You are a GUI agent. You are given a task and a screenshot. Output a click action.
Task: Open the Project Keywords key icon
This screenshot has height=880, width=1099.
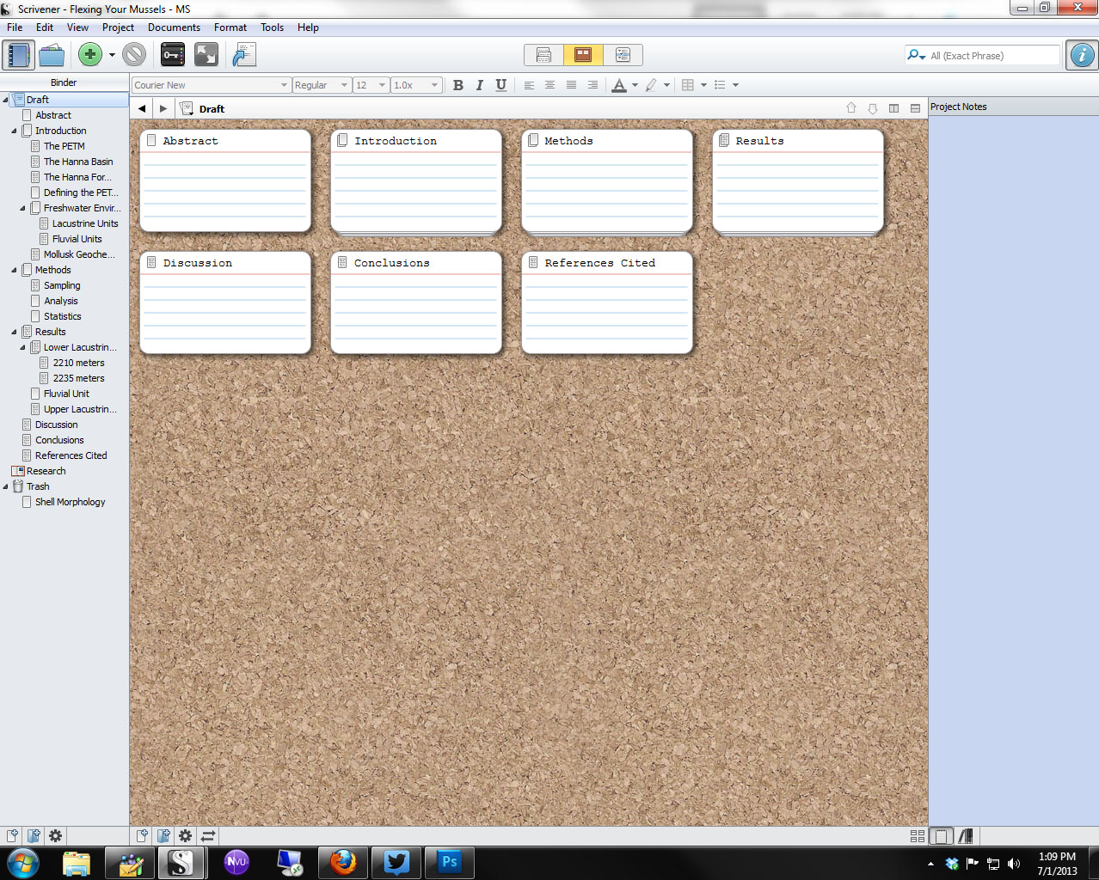tap(173, 55)
